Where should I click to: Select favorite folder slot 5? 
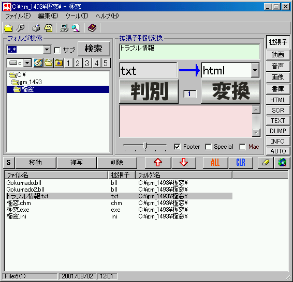point(106,63)
